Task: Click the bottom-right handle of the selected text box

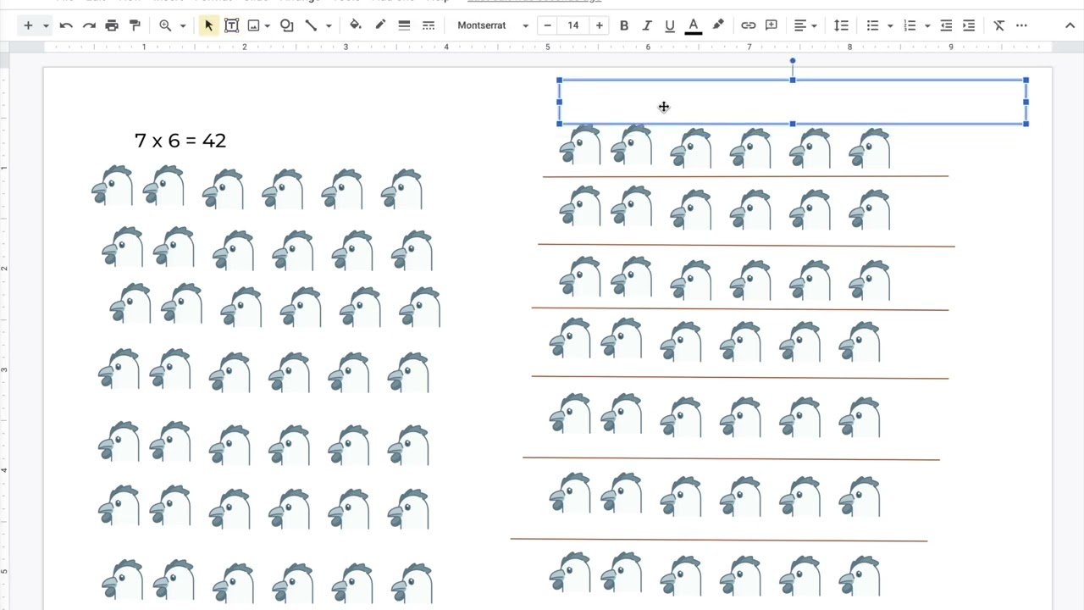Action: [1026, 124]
